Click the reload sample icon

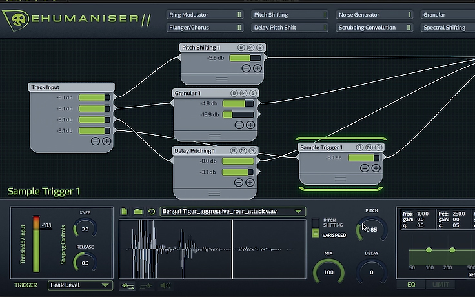(152, 212)
